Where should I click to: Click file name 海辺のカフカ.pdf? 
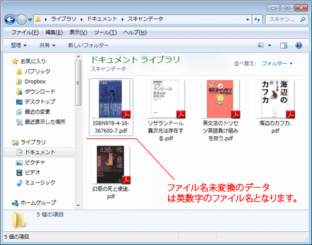[x=275, y=127]
